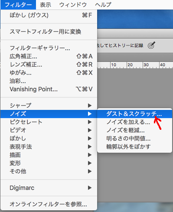Screen dimensions: 173x212
Task: Choose スマートフィルター用に変換
Action: pyautogui.click(x=49, y=32)
